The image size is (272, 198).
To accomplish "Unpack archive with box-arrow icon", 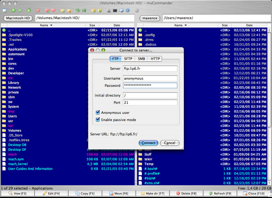I will [x=100, y=11].
